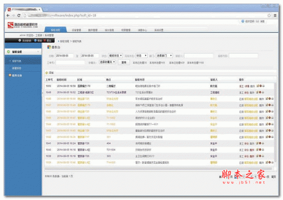
Task: Switch to the 统计信息 tab
Action: coord(109,30)
